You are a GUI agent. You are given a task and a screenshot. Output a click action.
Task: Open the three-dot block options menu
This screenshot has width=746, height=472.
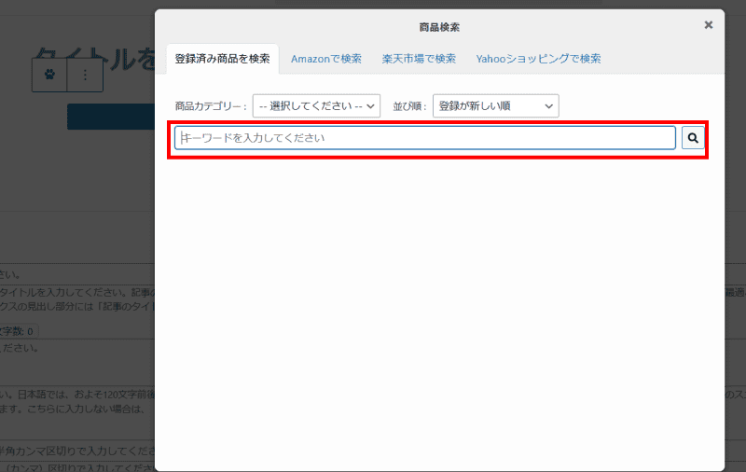point(85,75)
